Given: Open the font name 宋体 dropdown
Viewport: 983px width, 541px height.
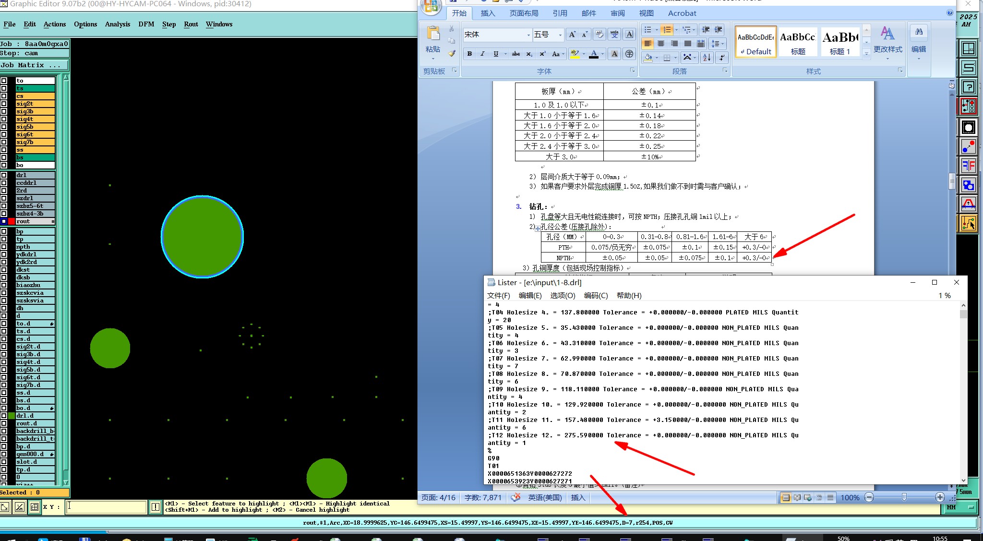Looking at the screenshot, I should point(528,35).
